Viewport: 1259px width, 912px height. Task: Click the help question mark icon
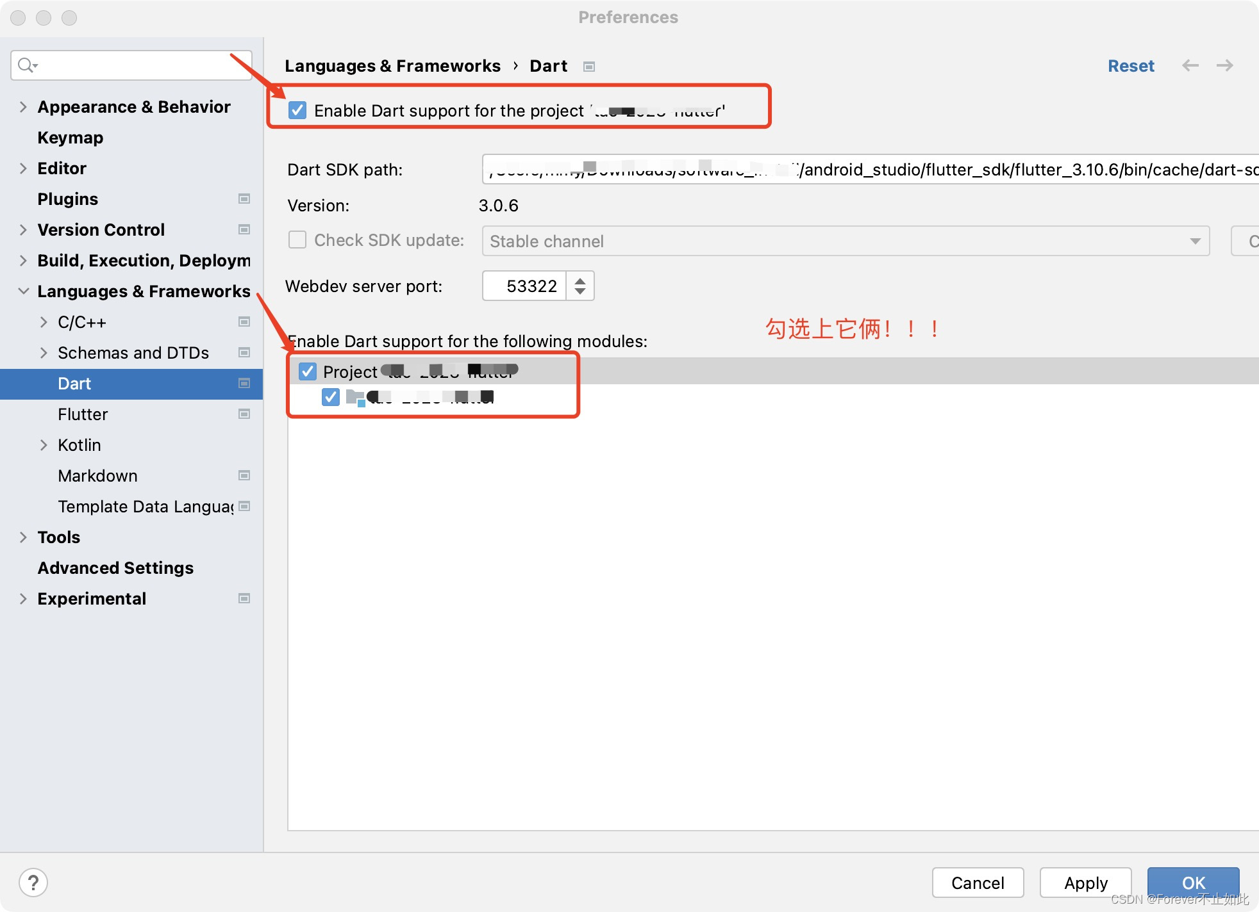click(33, 882)
